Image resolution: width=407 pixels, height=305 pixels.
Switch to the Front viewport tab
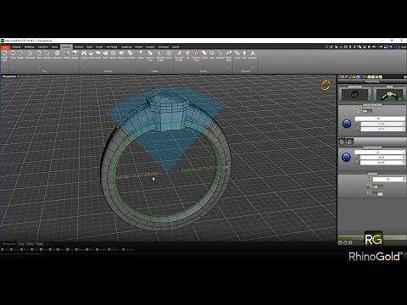30,244
